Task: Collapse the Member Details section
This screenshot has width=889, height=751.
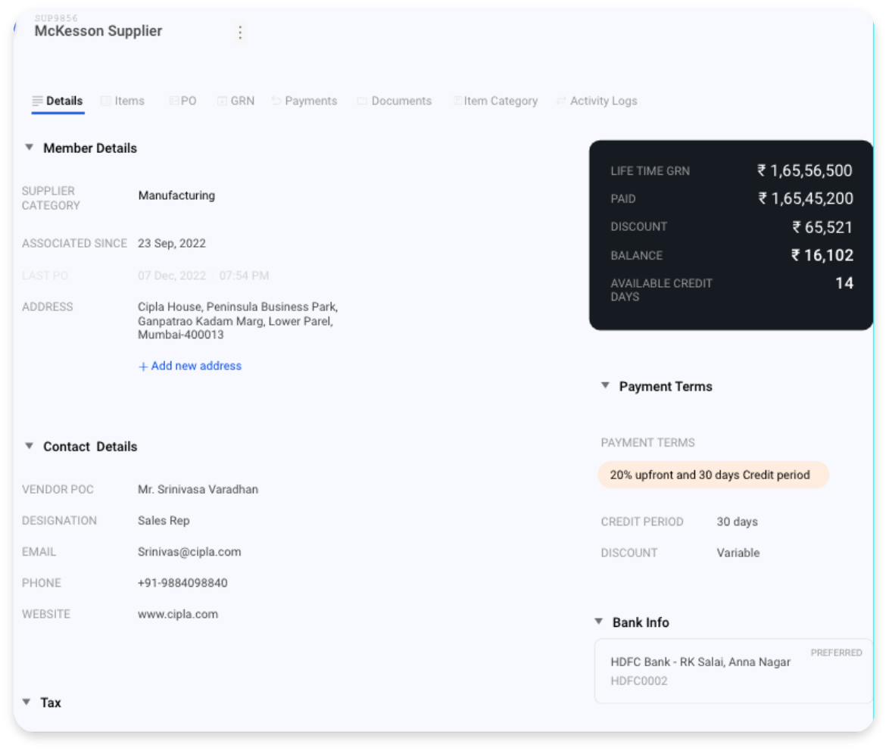Action: (29, 148)
